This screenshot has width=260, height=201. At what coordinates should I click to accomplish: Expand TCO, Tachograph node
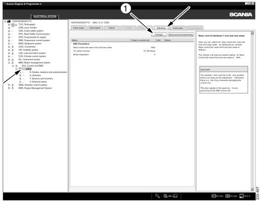click(9, 25)
